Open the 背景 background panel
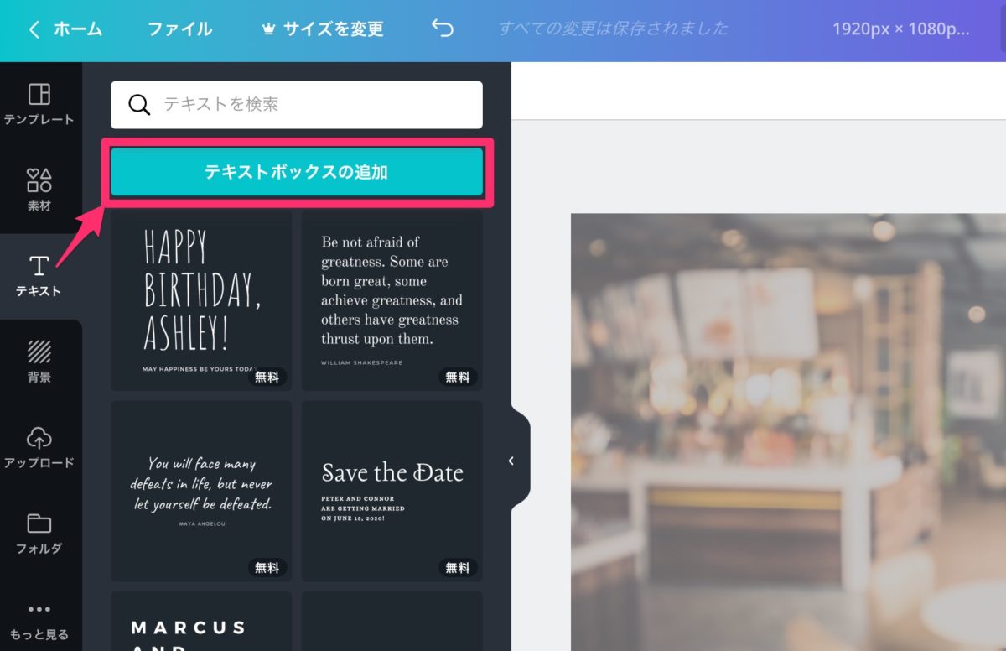 39,362
